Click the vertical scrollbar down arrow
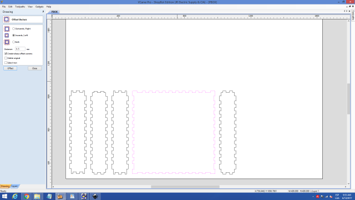The image size is (355, 200). 349,184
